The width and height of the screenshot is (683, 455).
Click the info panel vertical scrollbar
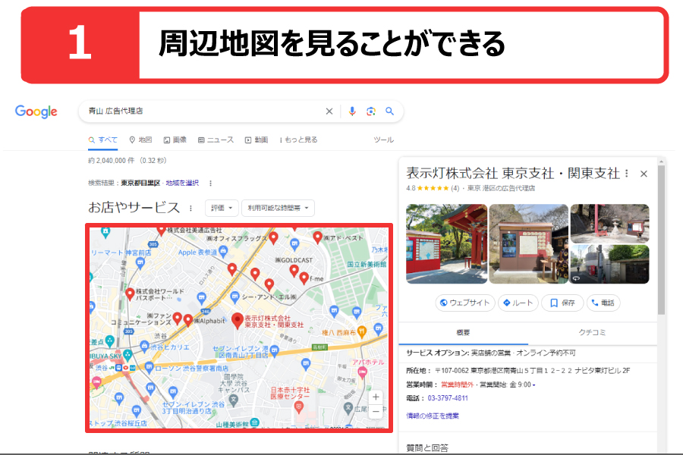point(661,240)
